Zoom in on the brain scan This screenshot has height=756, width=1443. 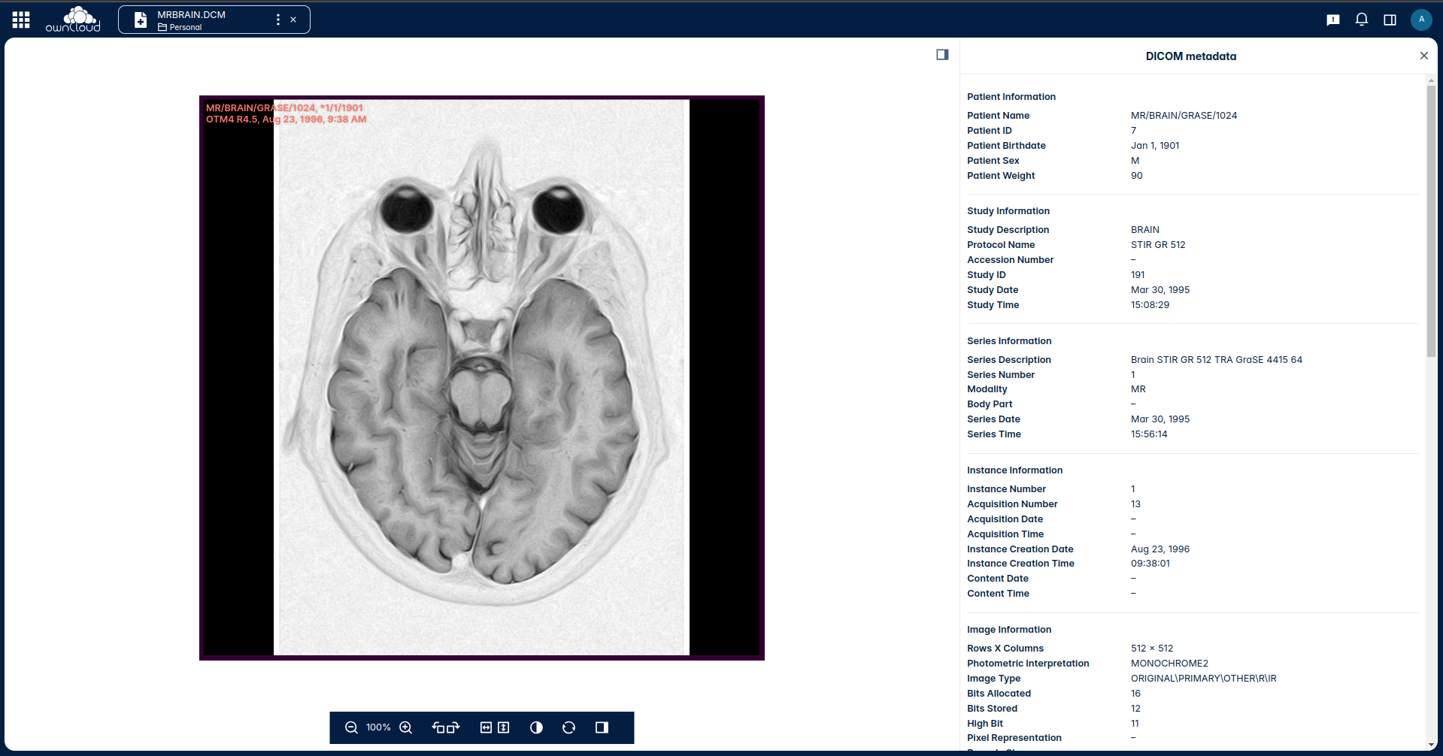pos(406,727)
